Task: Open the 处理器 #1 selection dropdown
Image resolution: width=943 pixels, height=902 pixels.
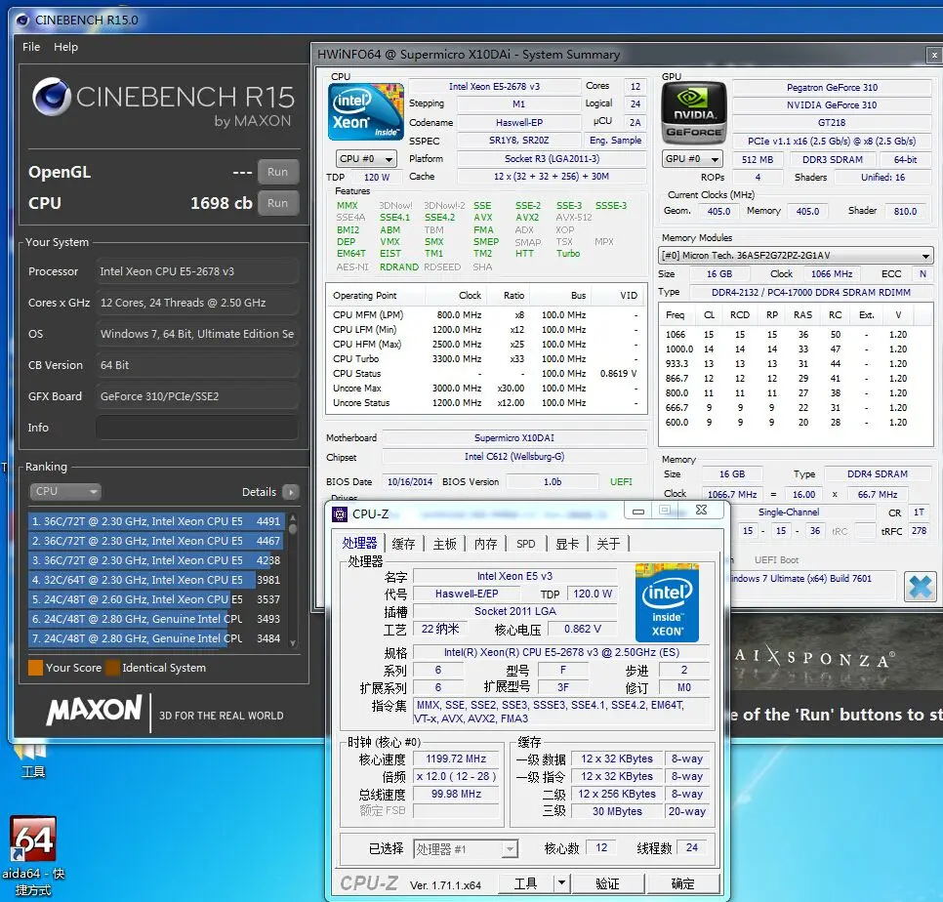Action: tap(465, 849)
